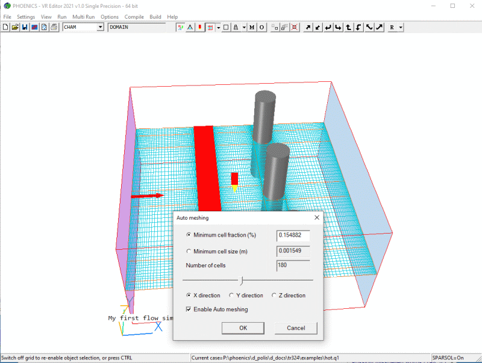The image size is (482, 363).
Task: Choose the Z direction radio button
Action: click(274, 296)
